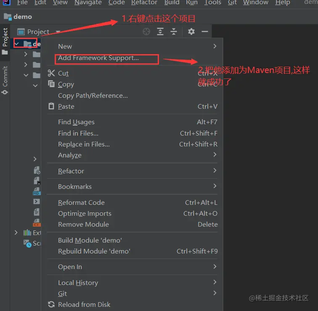This screenshot has height=311, width=318.
Task: Click the locate/select opened file target icon
Action: [146, 31]
